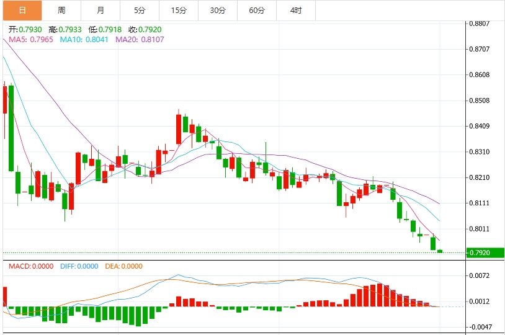Click the closing price 收:0.7920
The width and height of the screenshot is (505, 335).
coord(145,30)
